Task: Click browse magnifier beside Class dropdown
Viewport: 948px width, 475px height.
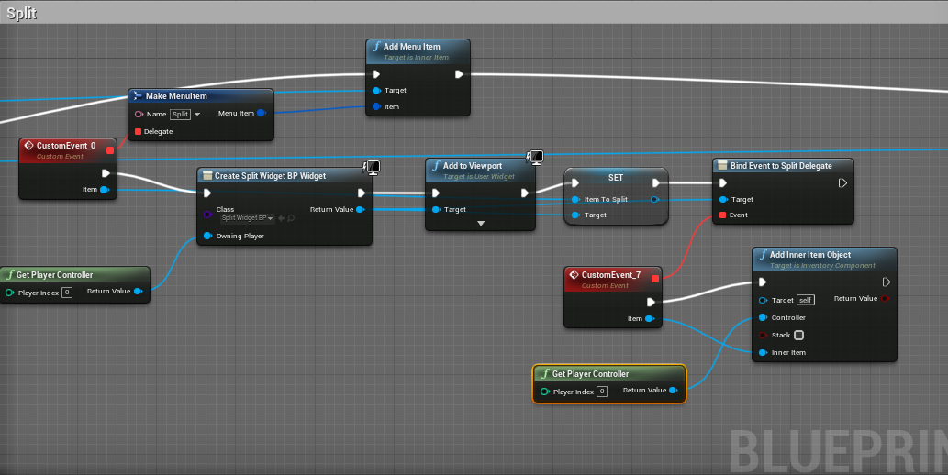Action: [x=292, y=218]
